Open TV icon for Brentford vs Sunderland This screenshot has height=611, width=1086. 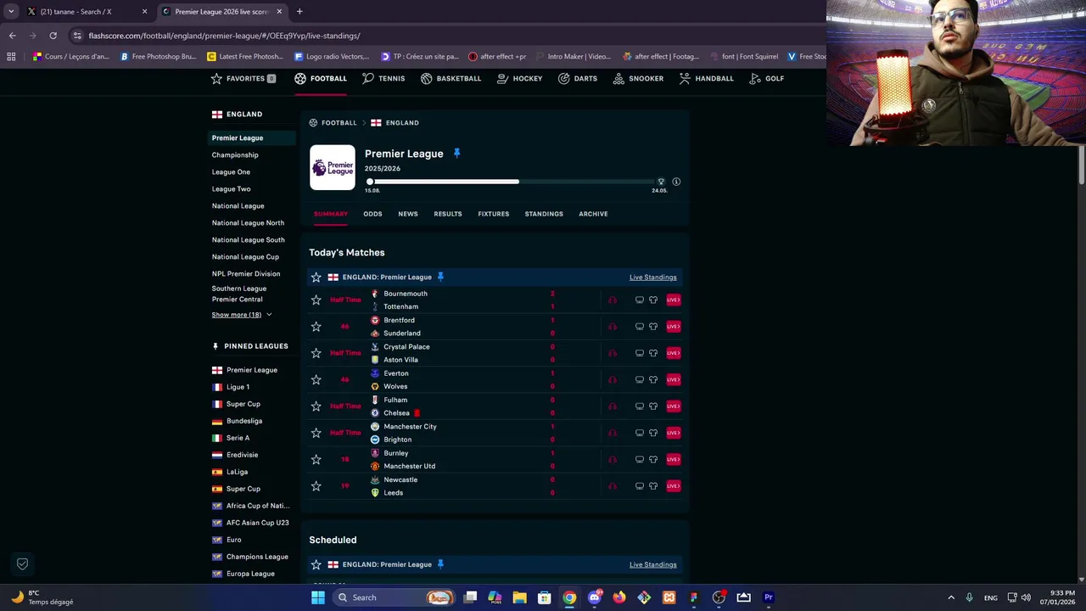tap(640, 327)
